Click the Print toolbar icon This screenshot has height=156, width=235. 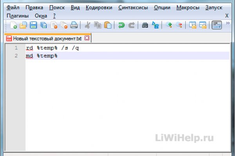(x=74, y=25)
